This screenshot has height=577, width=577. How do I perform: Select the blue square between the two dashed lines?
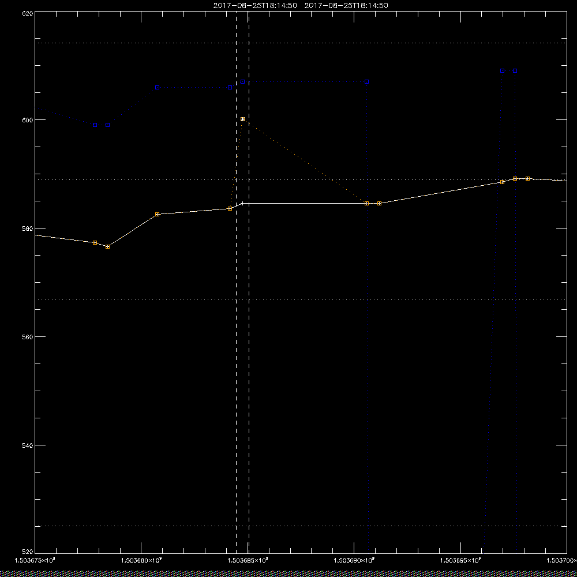242,82
